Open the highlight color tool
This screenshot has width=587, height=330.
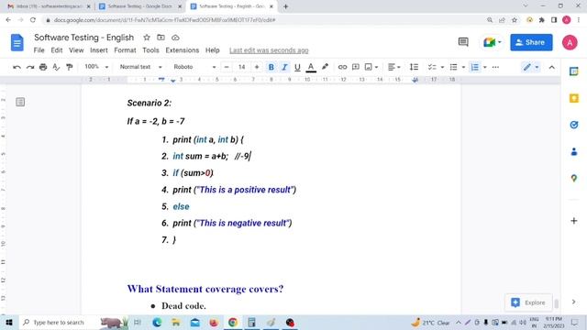pyautogui.click(x=325, y=67)
